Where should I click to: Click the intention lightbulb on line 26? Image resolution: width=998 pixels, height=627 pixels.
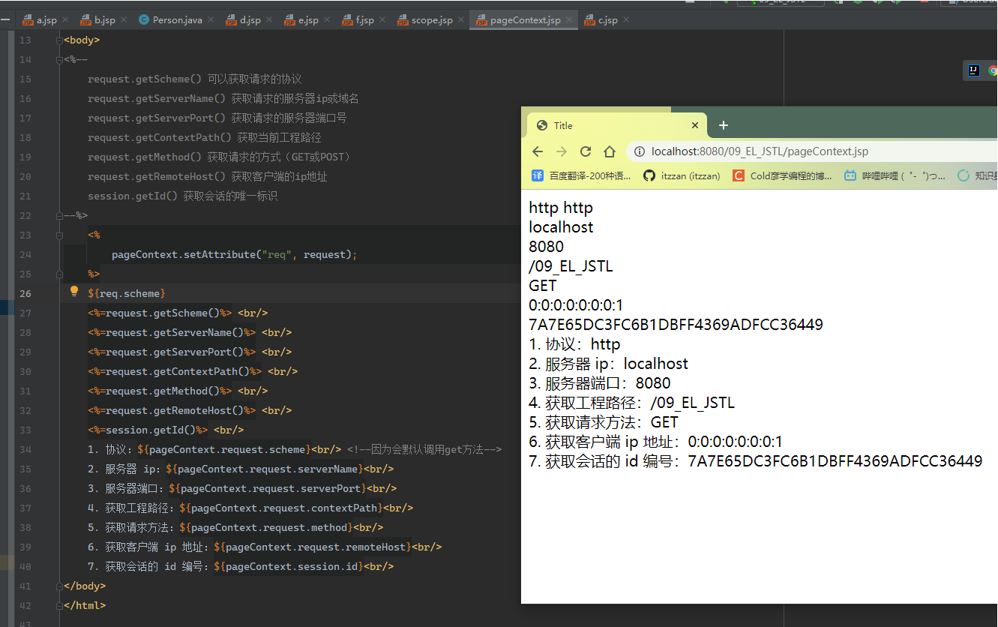74,291
